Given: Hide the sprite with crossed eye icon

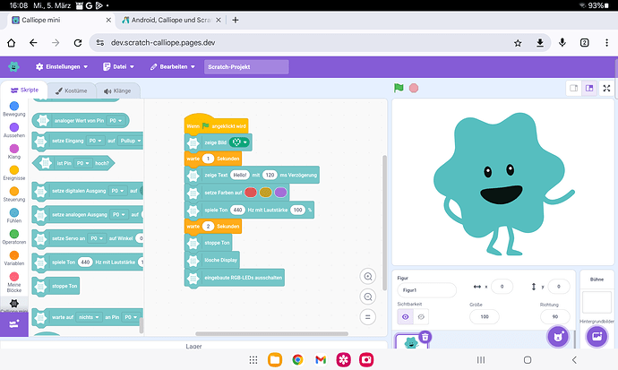Looking at the screenshot, I should 421,317.
